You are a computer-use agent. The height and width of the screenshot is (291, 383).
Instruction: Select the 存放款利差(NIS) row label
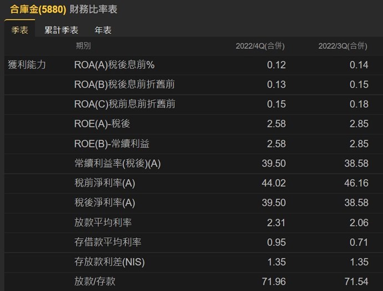109,262
